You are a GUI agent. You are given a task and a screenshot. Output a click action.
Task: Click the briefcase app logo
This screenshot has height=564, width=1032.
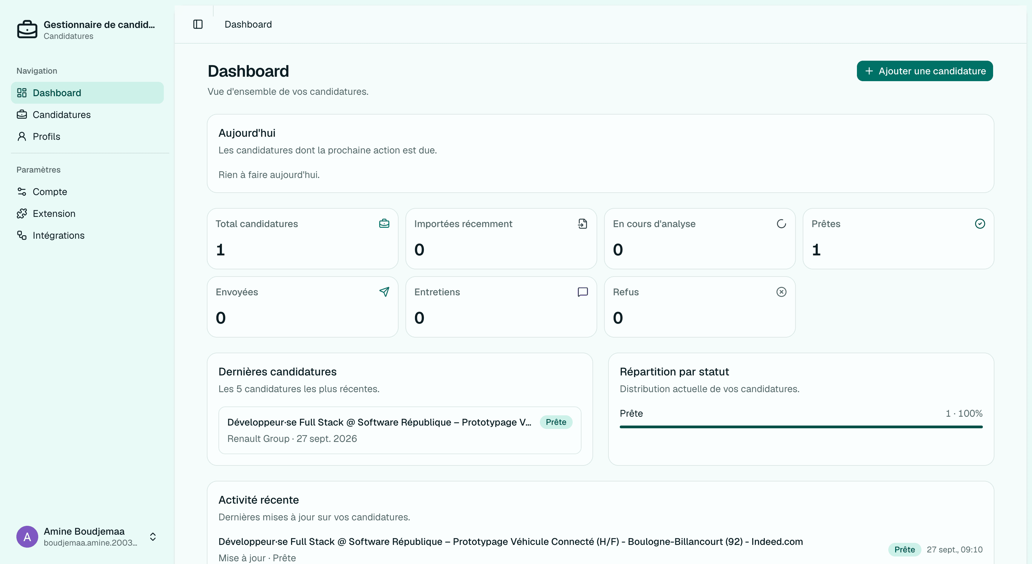(27, 30)
